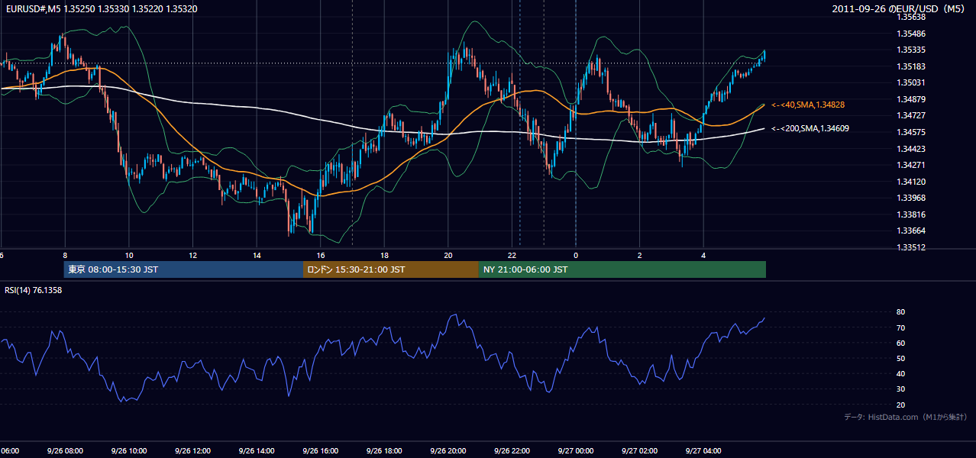Screen dimensions: 976x458
Task: Select the ロンドン 15:30-21:00 JST session bar
Action: [x=391, y=269]
